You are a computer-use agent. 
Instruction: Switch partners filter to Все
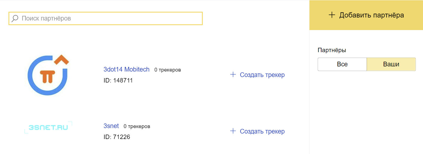342,64
